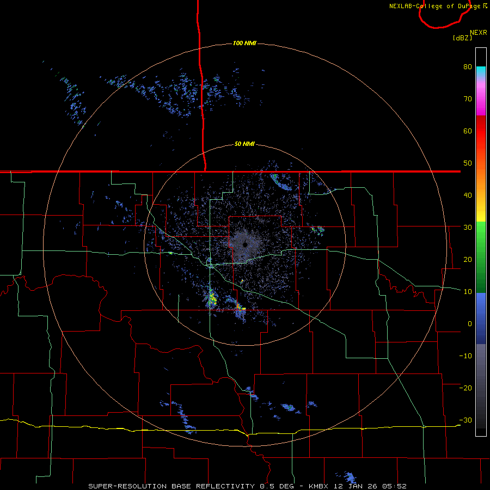Click the -30 dBZ scale value
490x490 pixels.
(x=465, y=420)
